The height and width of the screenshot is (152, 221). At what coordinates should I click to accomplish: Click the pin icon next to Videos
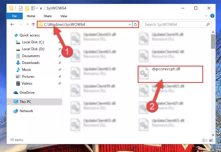click(59, 83)
